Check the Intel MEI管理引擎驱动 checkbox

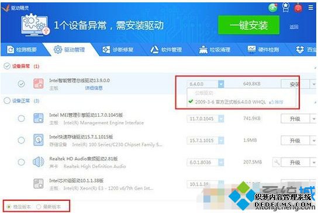21,118
